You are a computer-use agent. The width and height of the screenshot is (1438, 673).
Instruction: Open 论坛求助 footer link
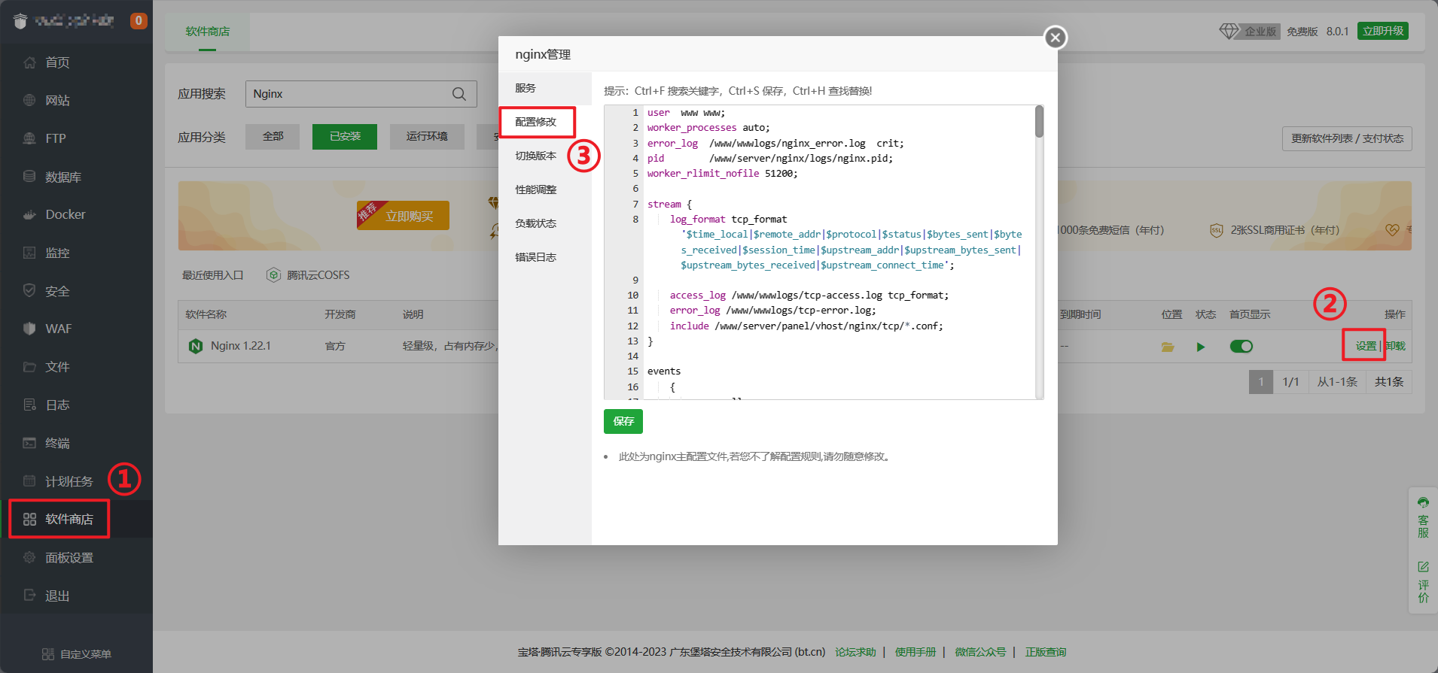point(855,652)
